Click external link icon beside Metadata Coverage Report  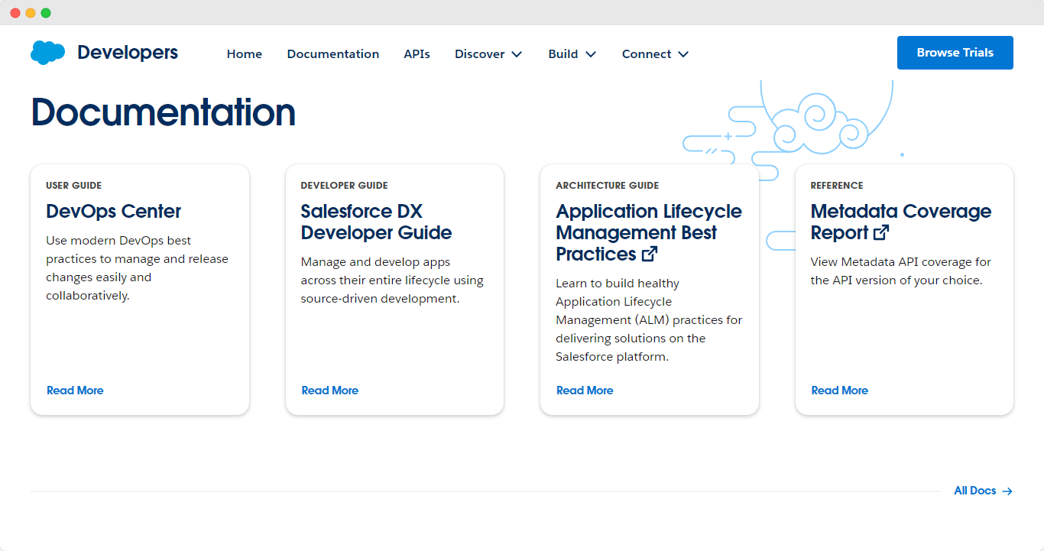tap(881, 232)
